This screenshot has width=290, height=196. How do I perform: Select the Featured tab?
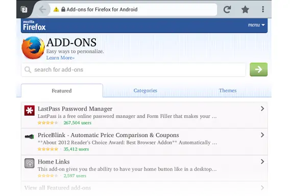62,91
